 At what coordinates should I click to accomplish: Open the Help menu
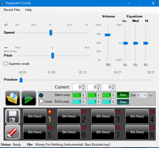click(x=28, y=10)
